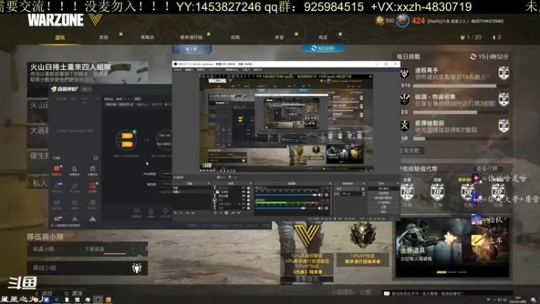Image resolution: width=540 pixels, height=304 pixels.
Task: Open the 商店 tab in Warzone
Action: pyautogui.click(x=323, y=37)
